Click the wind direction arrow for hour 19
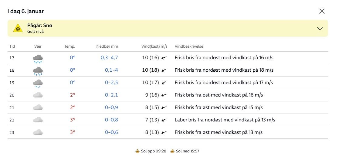Viewport: 339px width, 160px height. (164, 83)
